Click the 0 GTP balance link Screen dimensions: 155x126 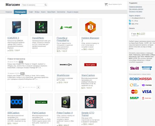142,34
